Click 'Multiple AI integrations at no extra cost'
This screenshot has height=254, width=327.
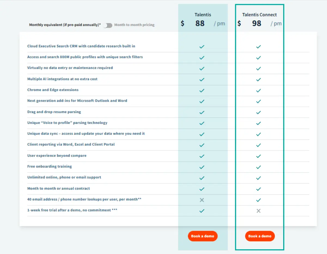click(x=62, y=79)
